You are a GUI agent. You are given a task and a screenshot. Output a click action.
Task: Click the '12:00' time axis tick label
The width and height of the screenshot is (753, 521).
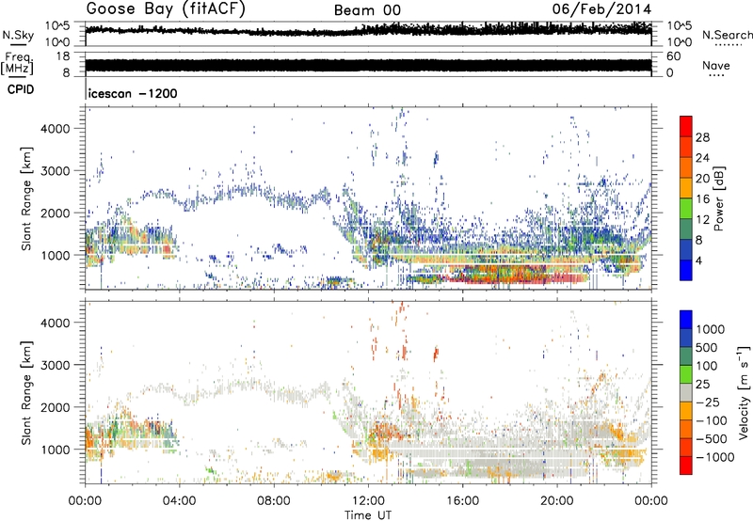(368, 501)
